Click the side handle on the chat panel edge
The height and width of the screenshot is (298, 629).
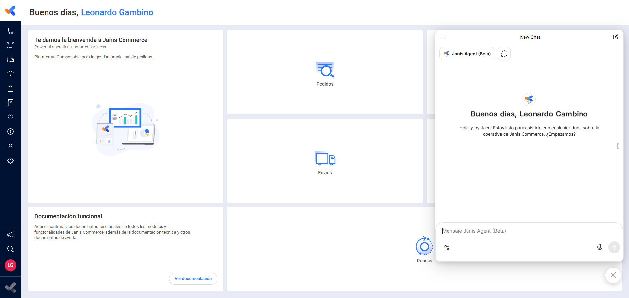[618, 146]
